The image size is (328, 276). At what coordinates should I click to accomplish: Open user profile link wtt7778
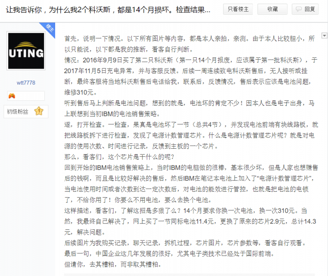(26, 83)
